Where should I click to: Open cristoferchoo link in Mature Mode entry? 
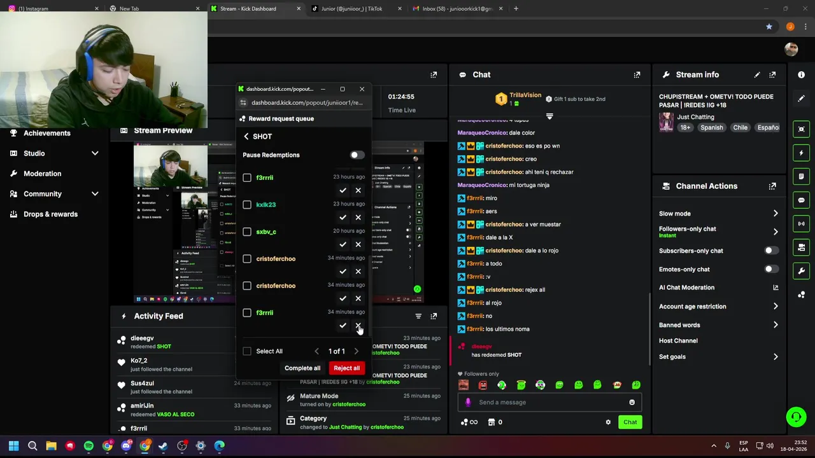[348, 405]
